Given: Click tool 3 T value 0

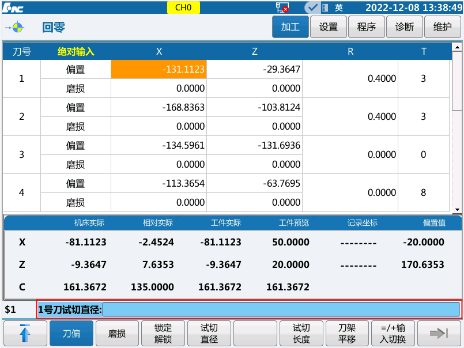Looking at the screenshot, I should click(x=424, y=155).
